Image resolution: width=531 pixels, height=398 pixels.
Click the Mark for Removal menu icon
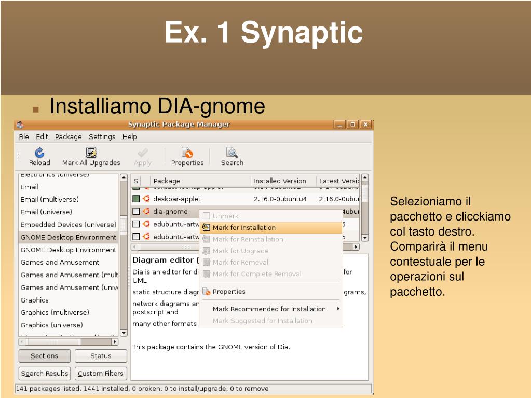pyautogui.click(x=206, y=262)
